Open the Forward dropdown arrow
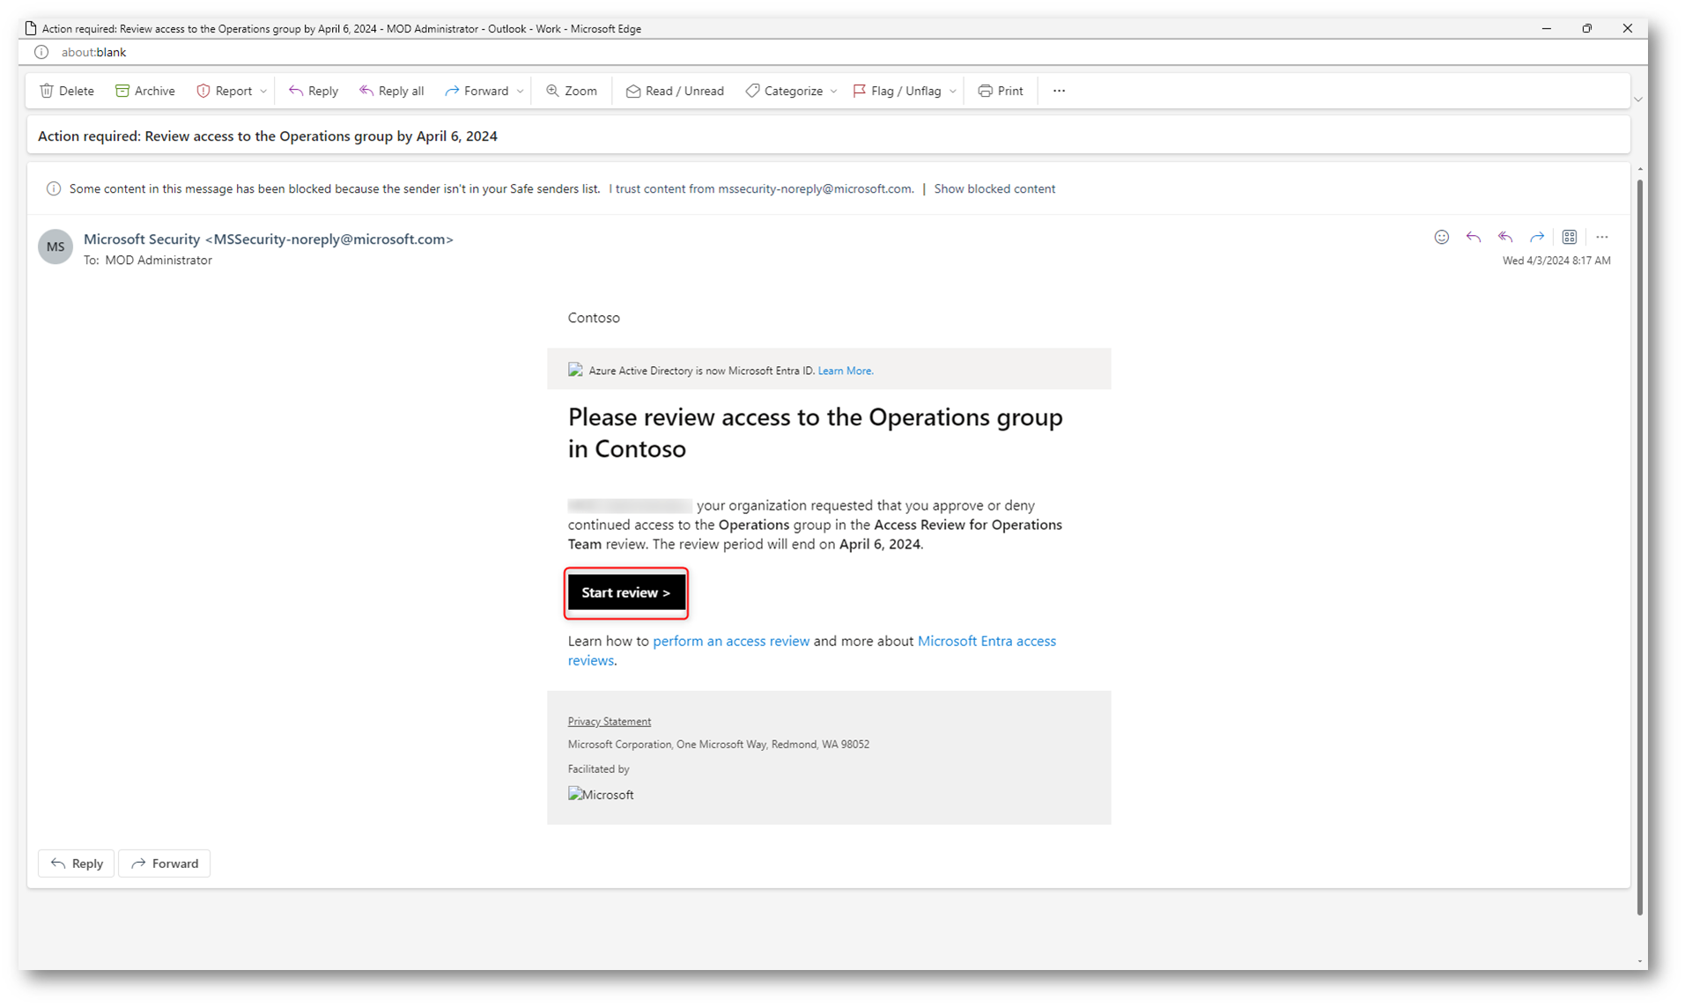1685x1007 pixels. [521, 91]
